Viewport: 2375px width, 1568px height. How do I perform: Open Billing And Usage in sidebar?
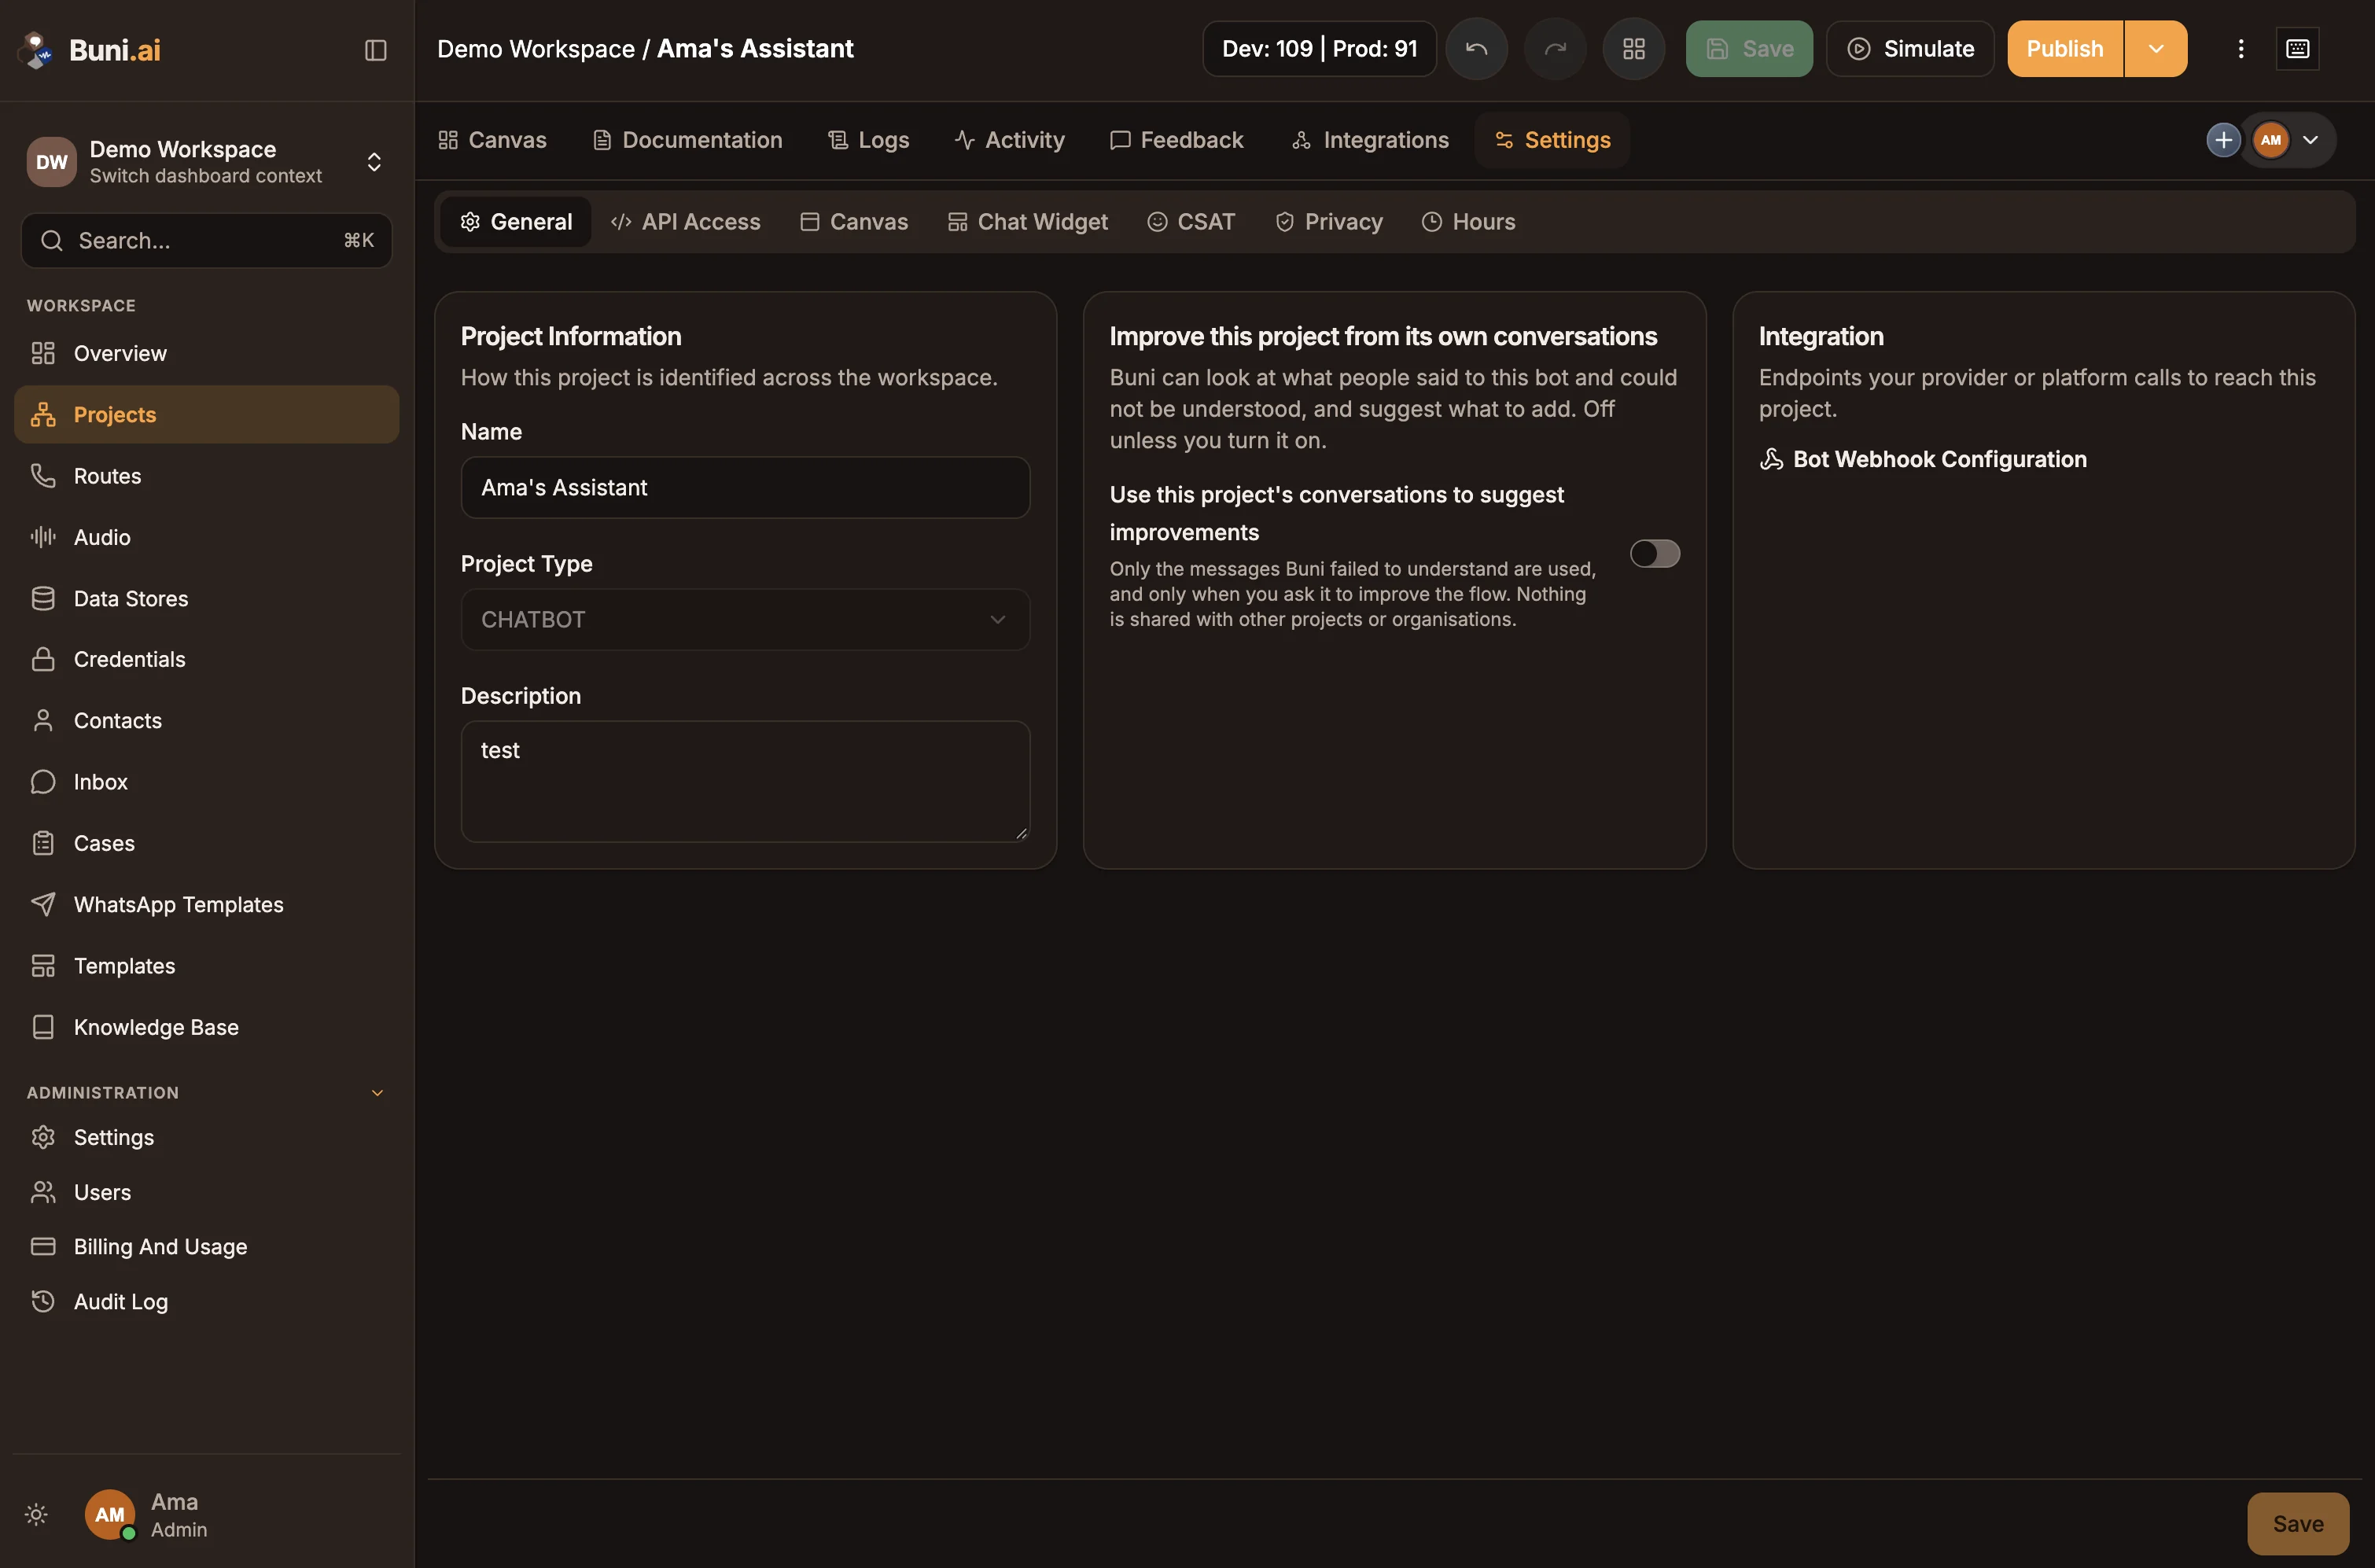coord(206,1246)
